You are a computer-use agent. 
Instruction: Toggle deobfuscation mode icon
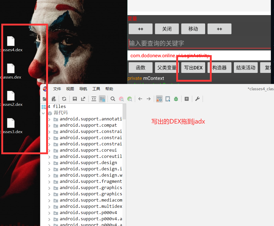(x=159, y=99)
